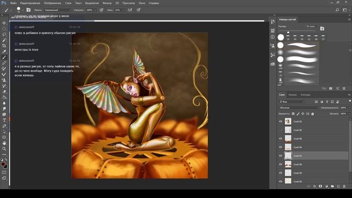
Task: Select the Elliptical Marquee tool
Action: (x=4, y=29)
